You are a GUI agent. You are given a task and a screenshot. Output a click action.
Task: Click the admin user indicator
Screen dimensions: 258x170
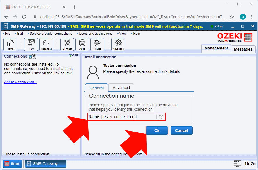218,26
